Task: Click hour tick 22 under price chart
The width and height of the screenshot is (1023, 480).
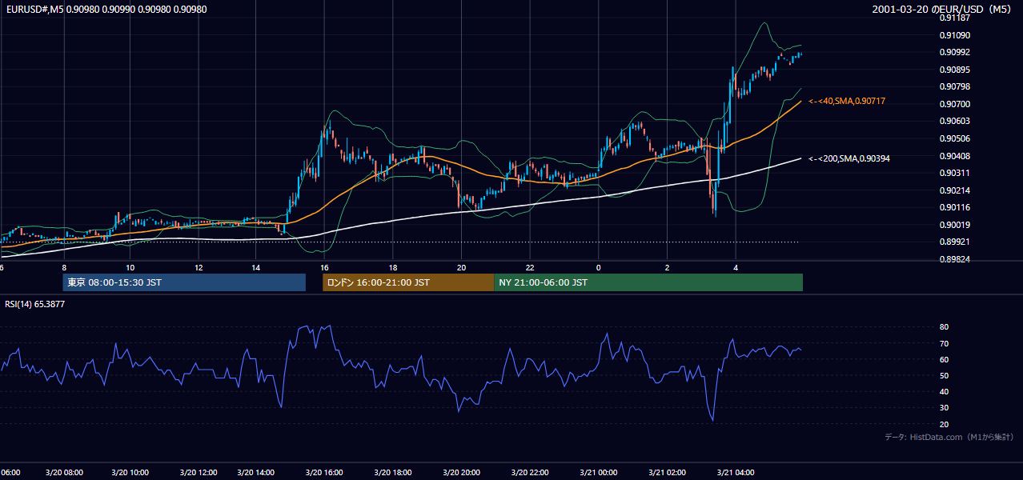Action: (x=530, y=267)
